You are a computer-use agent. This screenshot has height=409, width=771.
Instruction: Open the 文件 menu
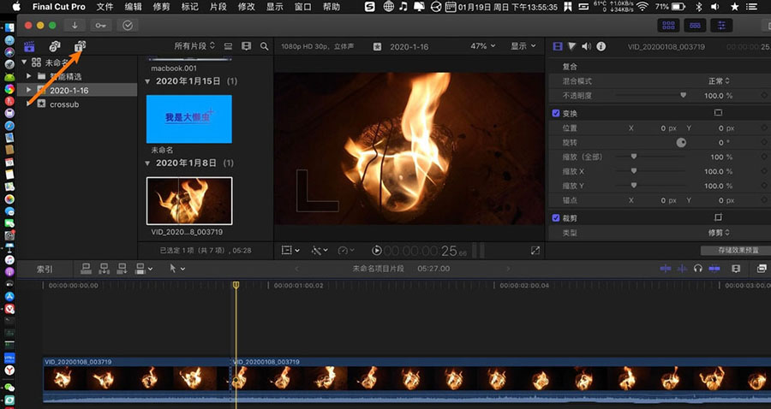(105, 7)
